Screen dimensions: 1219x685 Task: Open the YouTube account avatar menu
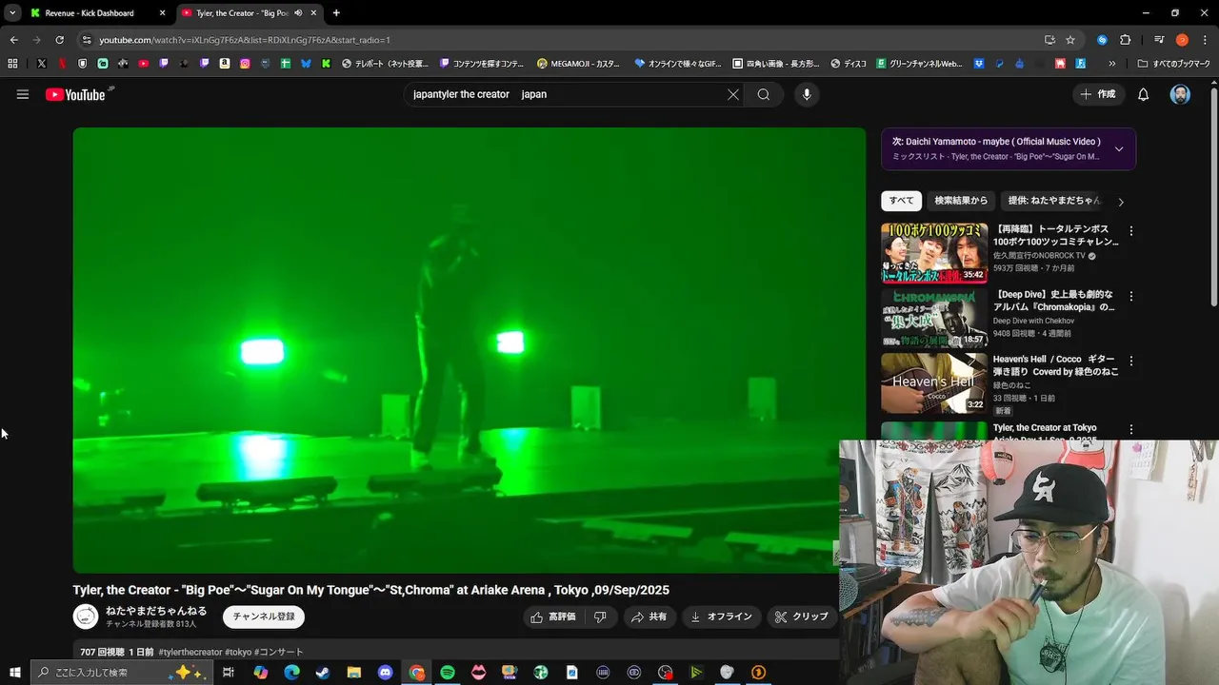click(x=1180, y=94)
